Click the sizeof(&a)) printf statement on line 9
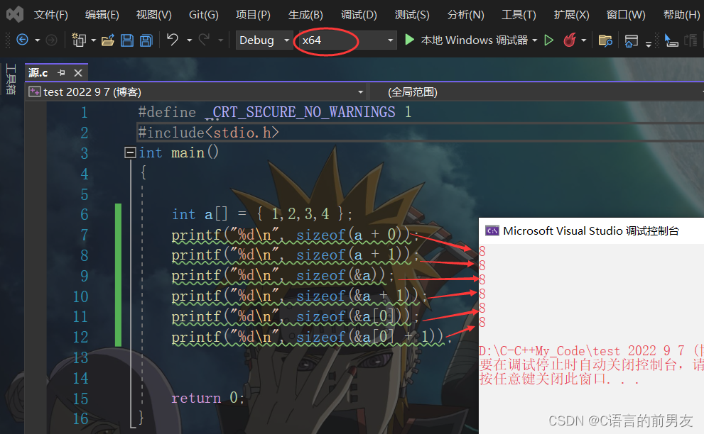This screenshot has height=434, width=704. point(283,275)
